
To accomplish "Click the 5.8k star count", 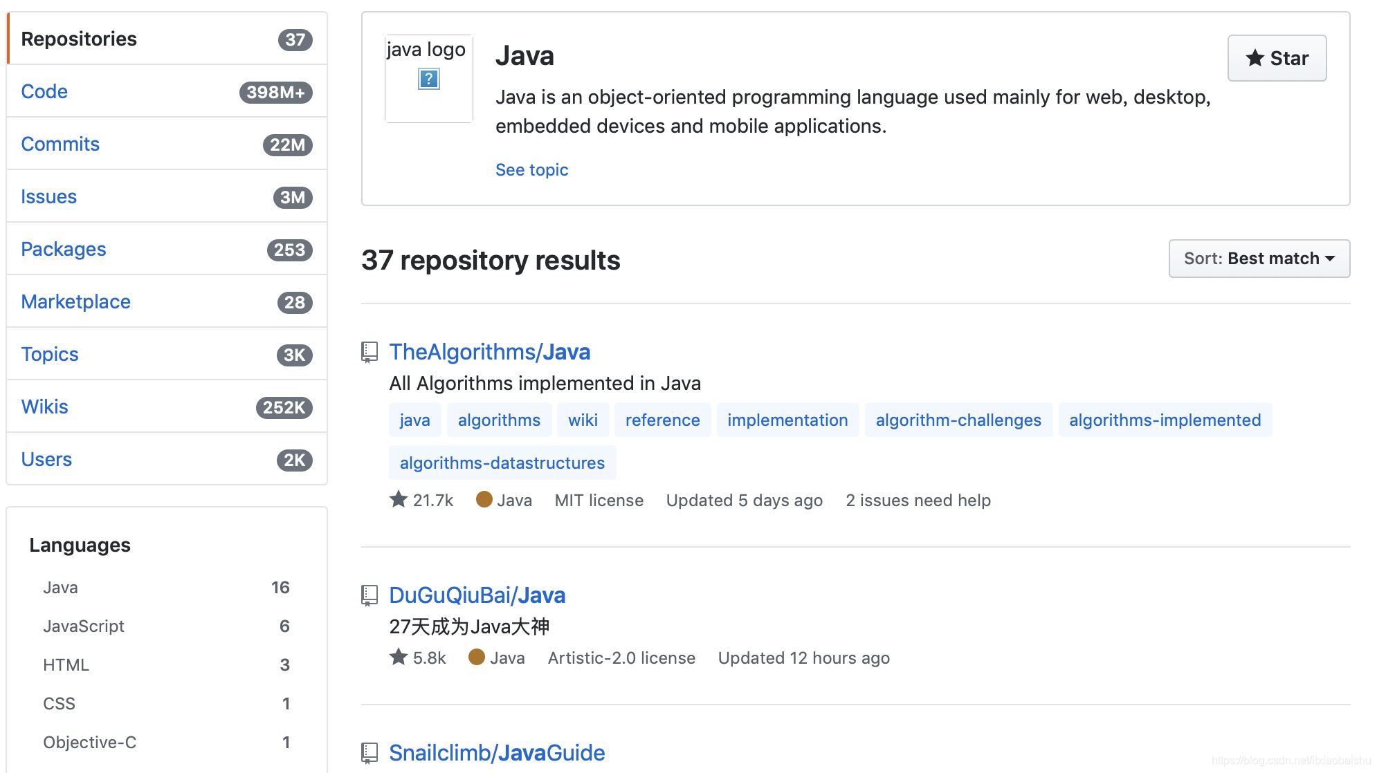I will click(x=430, y=658).
